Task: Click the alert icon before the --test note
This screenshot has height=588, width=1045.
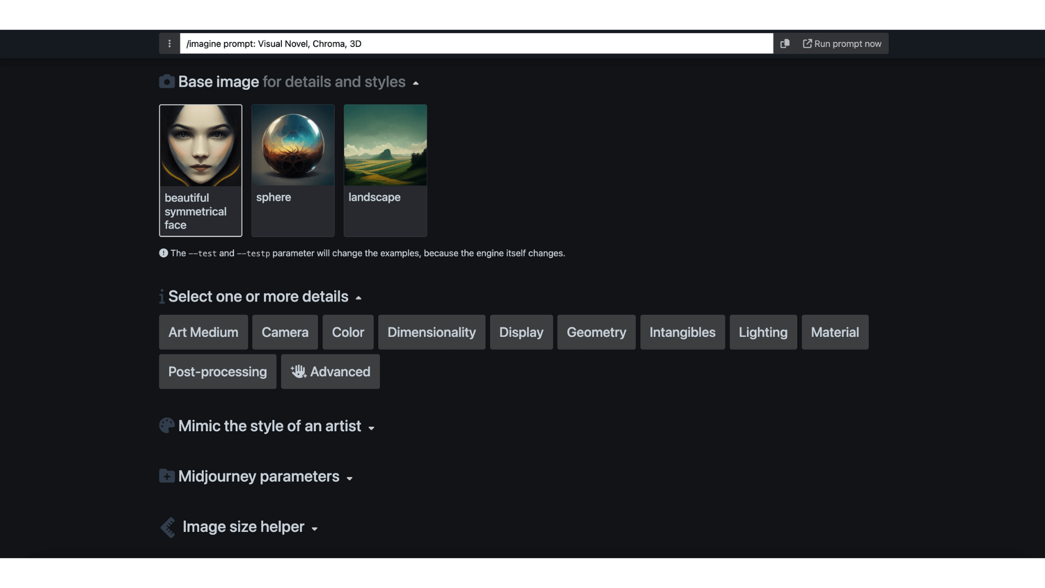Action: pos(163,253)
